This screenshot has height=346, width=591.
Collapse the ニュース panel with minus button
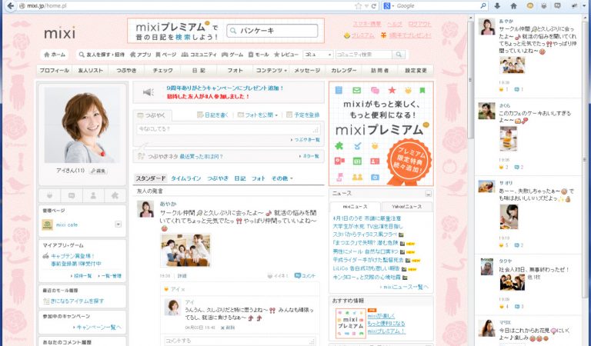428,194
